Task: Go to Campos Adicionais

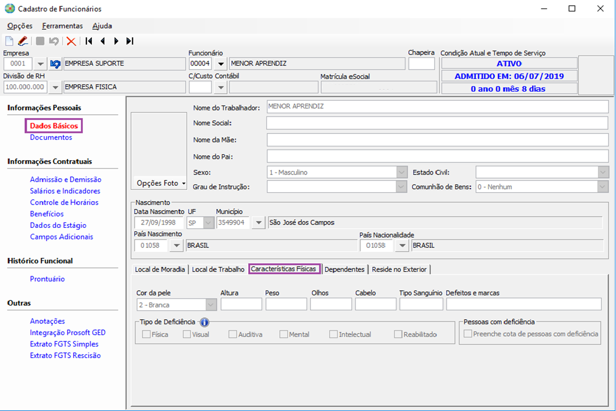Action: point(62,236)
